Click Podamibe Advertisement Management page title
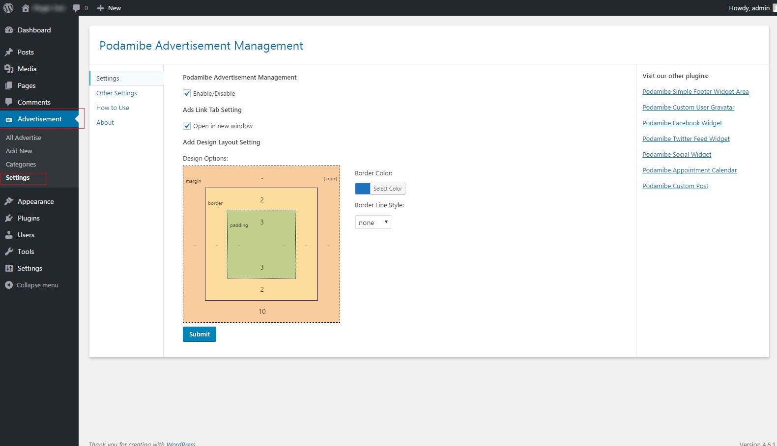This screenshot has width=777, height=446. coord(201,46)
